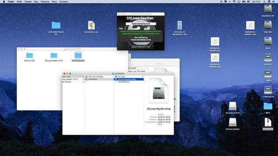Open the Правка menu
278x156 pixels.
[x=28, y=2]
